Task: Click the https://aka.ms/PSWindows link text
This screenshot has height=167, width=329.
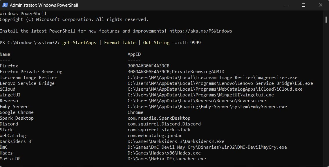Action: pos(200,31)
